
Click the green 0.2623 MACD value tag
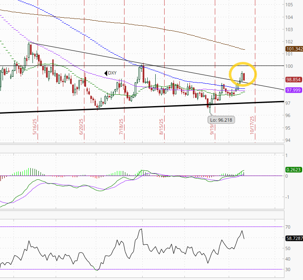click(293, 170)
